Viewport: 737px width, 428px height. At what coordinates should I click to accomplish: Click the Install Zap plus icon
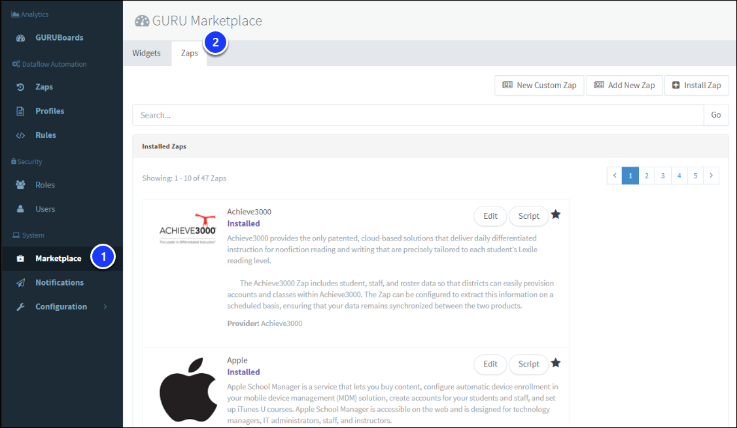(676, 85)
